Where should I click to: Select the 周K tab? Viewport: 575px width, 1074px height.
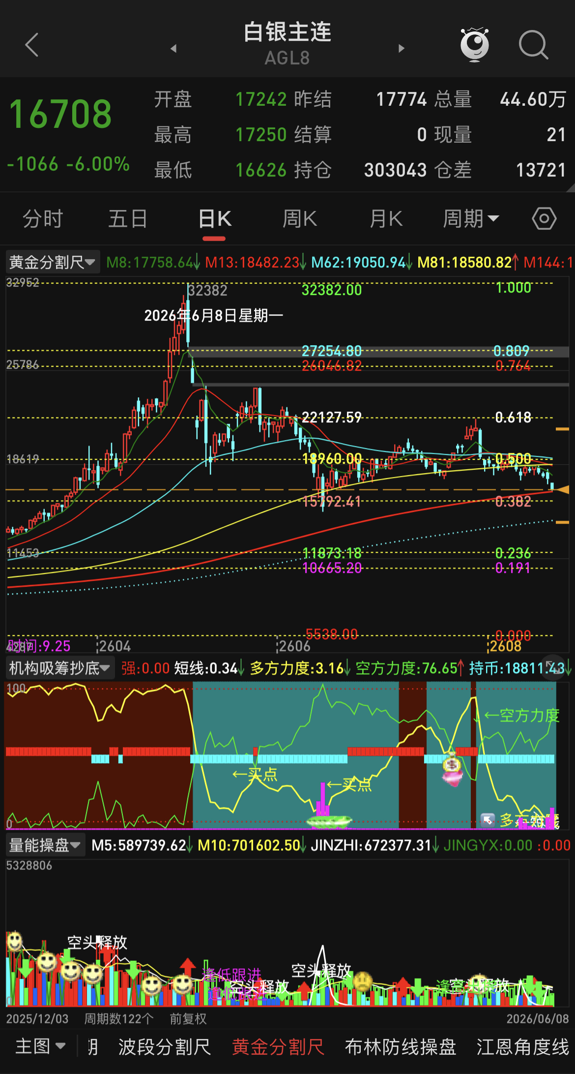[x=300, y=219]
